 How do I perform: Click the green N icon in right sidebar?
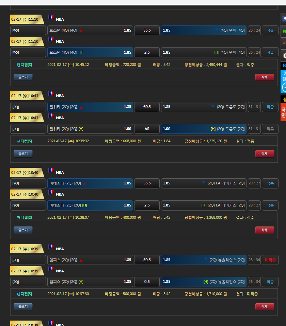[x=283, y=31]
